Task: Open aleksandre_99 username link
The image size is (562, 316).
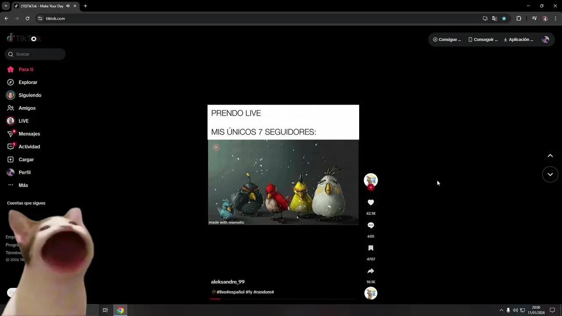Action: [227, 282]
